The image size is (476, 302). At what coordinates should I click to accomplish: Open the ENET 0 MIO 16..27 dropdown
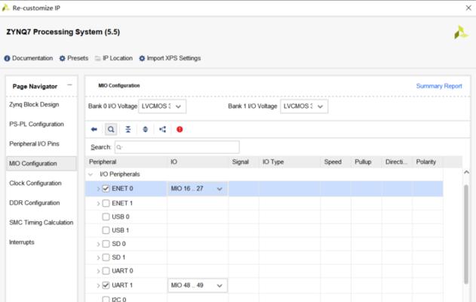tap(198, 189)
